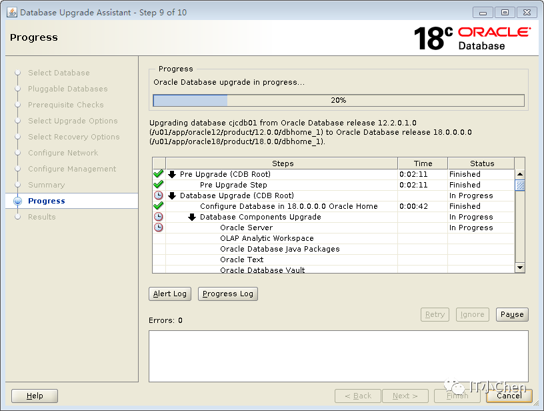The height and width of the screenshot is (411, 544).
Task: Collapse the Database Components Upgrade arrow
Action: click(192, 218)
